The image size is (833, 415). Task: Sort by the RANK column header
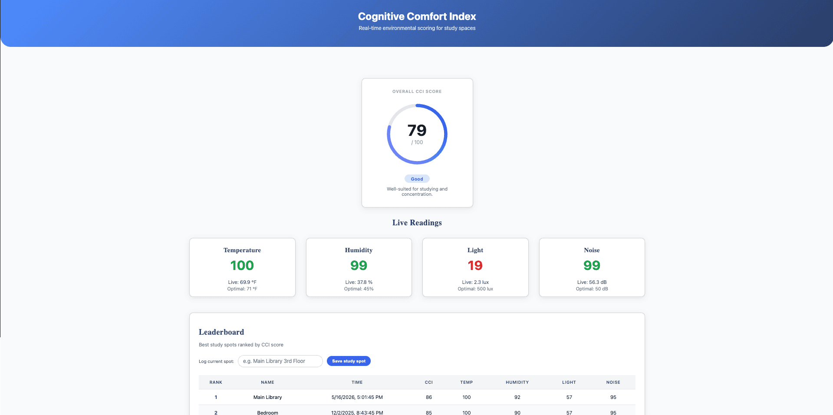pos(216,382)
